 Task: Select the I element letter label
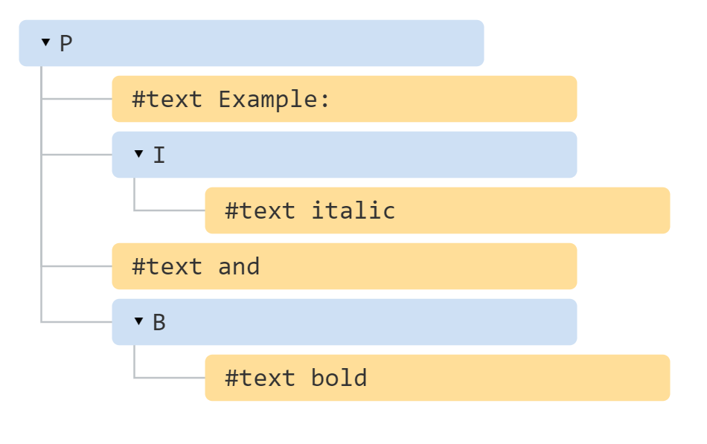[x=159, y=155]
